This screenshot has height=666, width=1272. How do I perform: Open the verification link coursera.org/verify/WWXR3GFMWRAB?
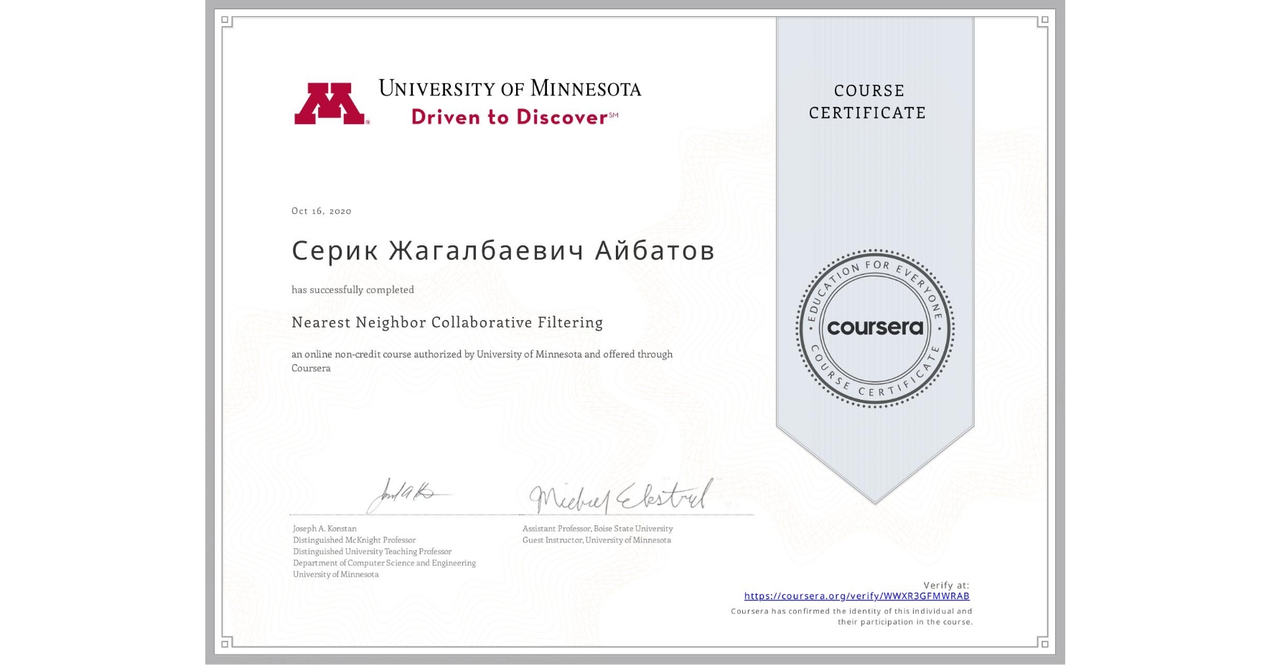[x=857, y=596]
